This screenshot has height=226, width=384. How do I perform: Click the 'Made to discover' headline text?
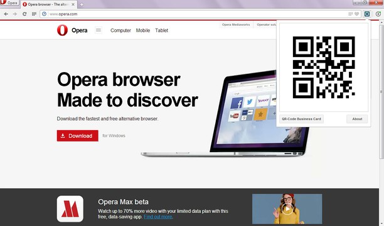tap(127, 100)
